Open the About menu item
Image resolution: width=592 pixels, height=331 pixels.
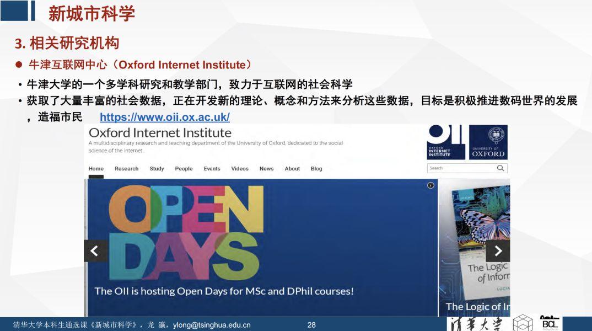pos(292,168)
